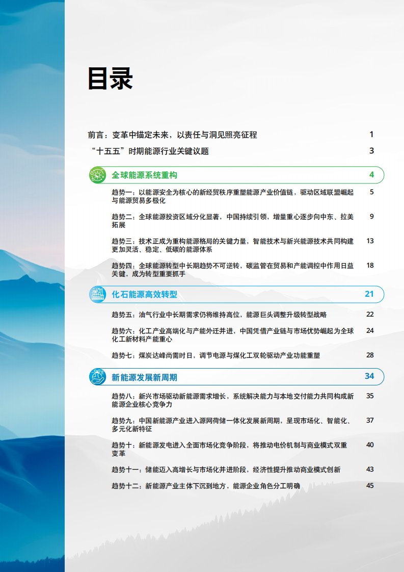
Task: Open the 全球能源系统重构 section heading
Action: pyautogui.click(x=145, y=175)
